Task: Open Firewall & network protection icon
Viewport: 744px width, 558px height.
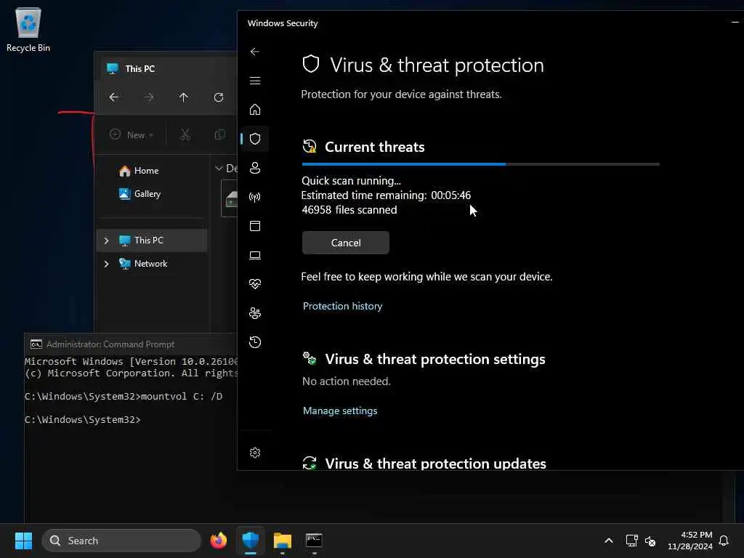Action: (255, 197)
